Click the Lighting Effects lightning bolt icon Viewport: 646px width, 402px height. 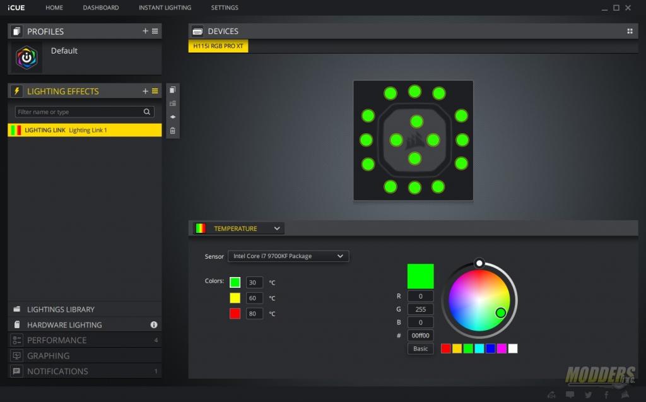pos(16,91)
